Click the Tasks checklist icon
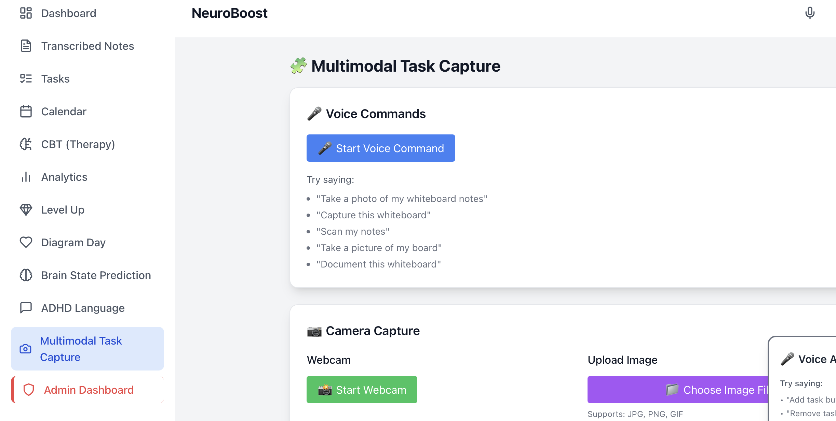 point(26,79)
